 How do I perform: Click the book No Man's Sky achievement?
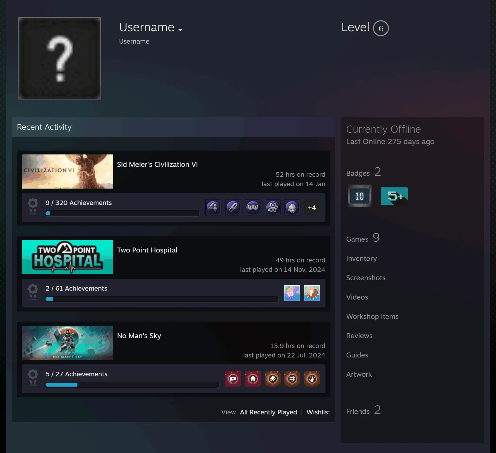(273, 378)
